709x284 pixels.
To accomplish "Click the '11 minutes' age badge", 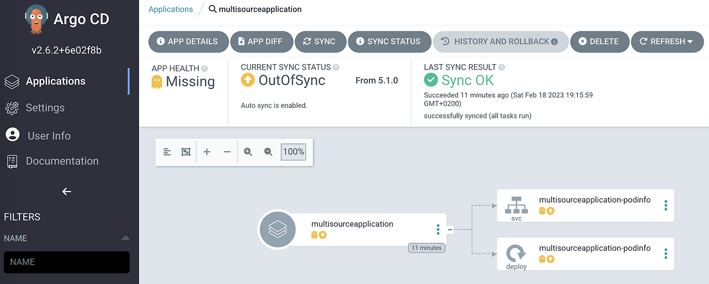I will point(427,248).
